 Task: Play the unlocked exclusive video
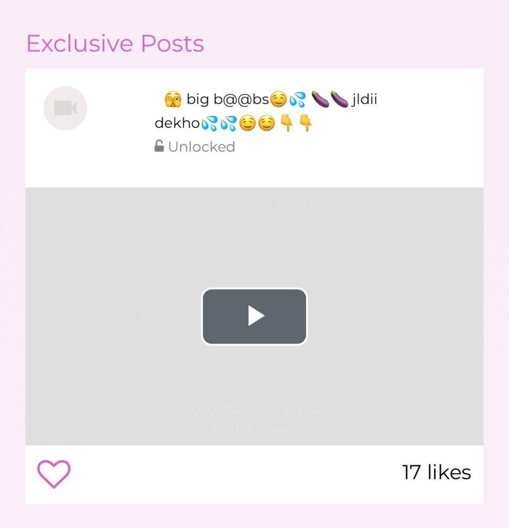[x=254, y=316]
